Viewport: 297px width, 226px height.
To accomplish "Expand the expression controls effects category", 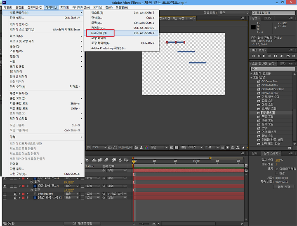I will 251,73.
